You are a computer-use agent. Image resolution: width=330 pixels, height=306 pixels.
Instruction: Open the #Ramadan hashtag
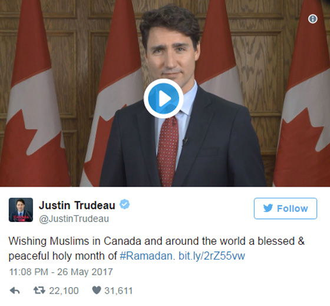pos(147,256)
